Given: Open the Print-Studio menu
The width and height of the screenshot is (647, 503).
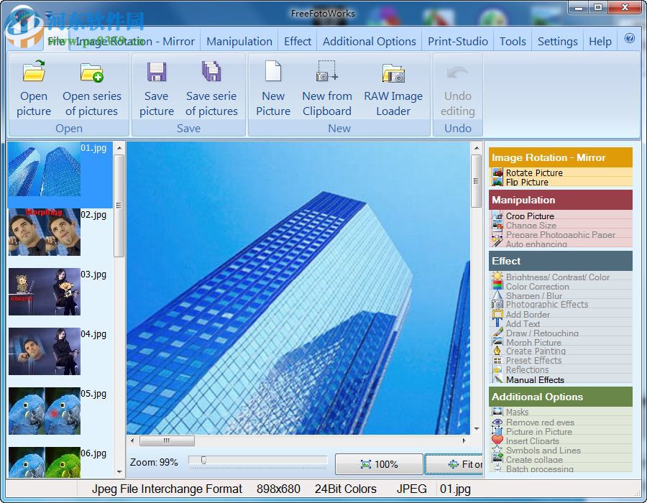Looking at the screenshot, I should (x=457, y=41).
